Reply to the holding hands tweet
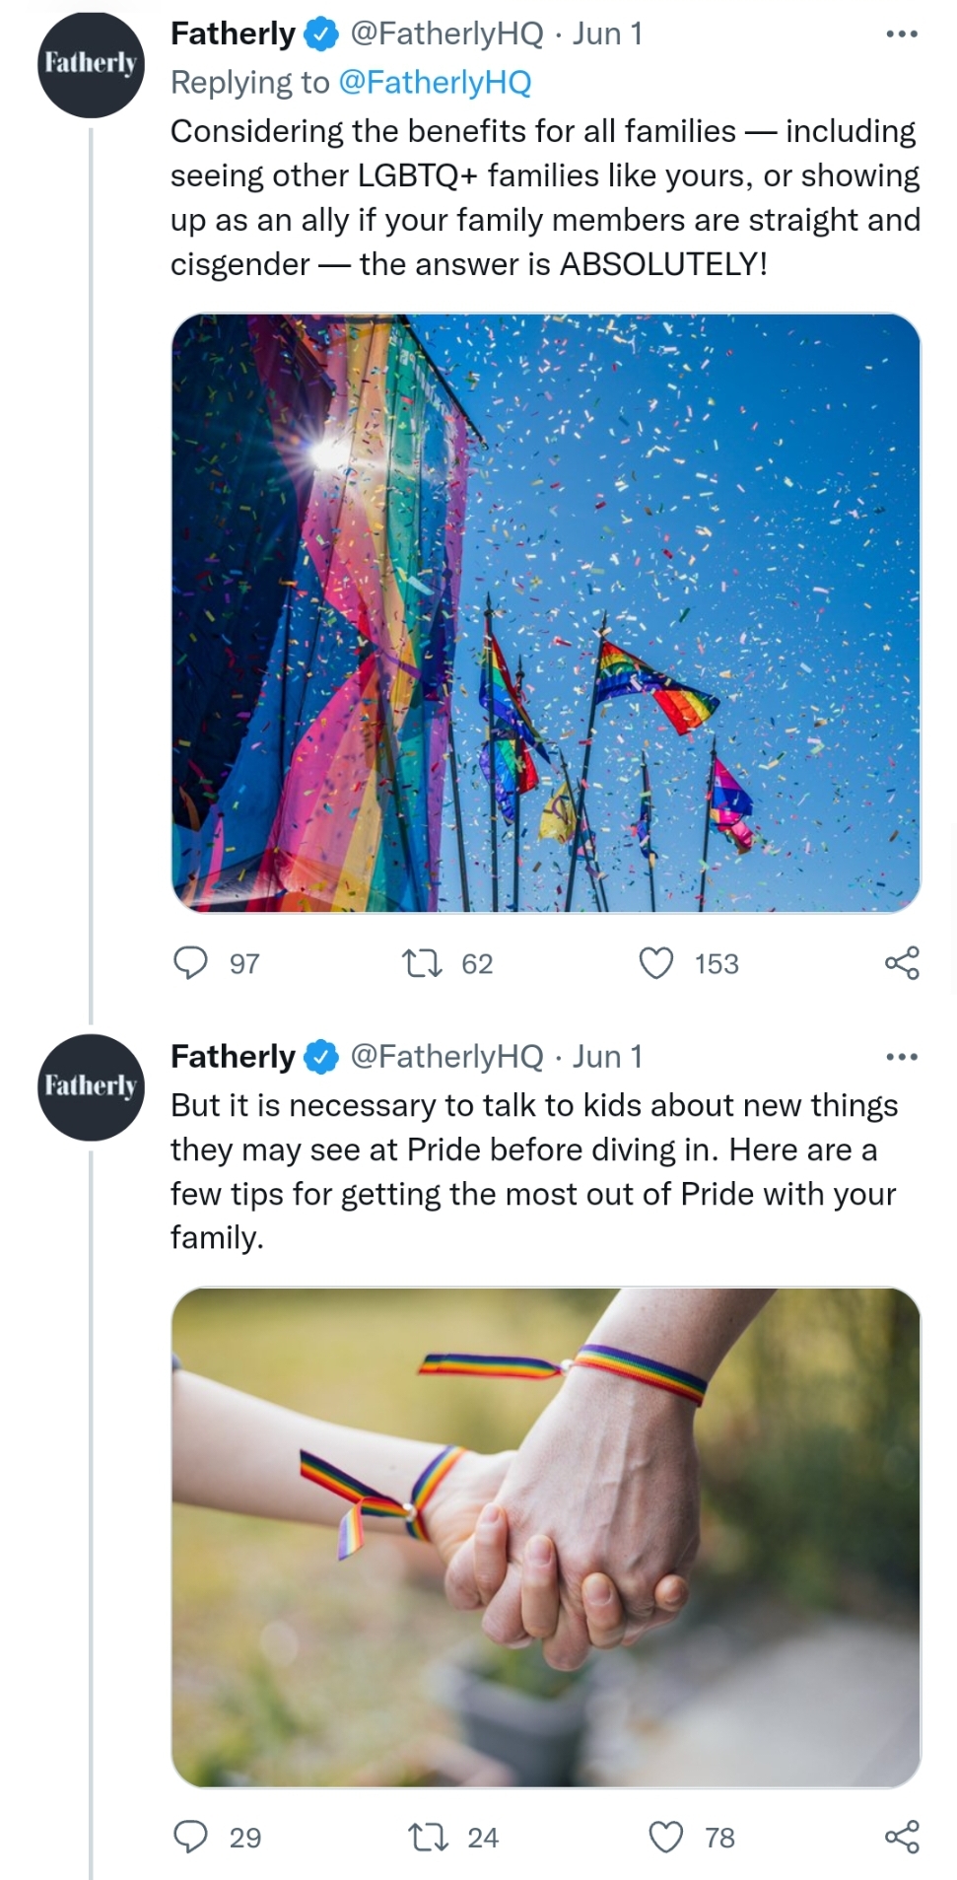The height and width of the screenshot is (1880, 957). coord(190,1837)
